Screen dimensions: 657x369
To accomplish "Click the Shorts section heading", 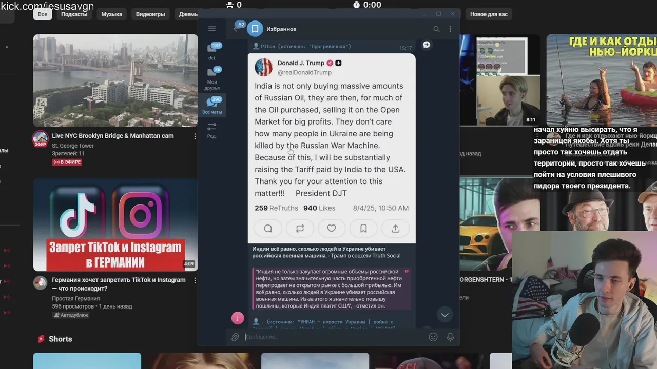I will pyautogui.click(x=60, y=339).
